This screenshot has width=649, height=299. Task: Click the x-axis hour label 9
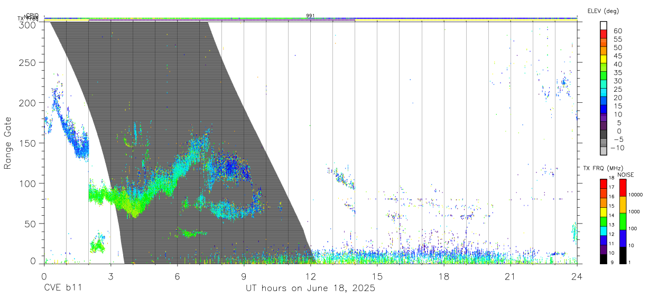point(244,276)
